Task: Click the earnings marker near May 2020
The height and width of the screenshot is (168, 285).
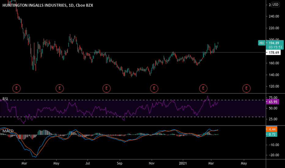Action: pos(60,89)
